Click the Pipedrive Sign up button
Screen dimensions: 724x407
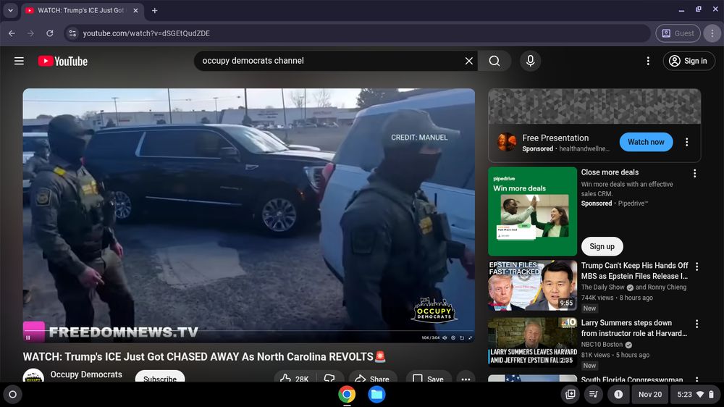coord(602,246)
